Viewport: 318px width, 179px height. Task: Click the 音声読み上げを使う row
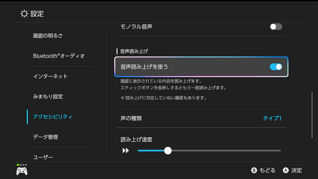[201, 67]
